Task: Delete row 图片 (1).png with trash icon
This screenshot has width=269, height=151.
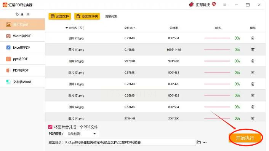Action: (x=253, y=49)
